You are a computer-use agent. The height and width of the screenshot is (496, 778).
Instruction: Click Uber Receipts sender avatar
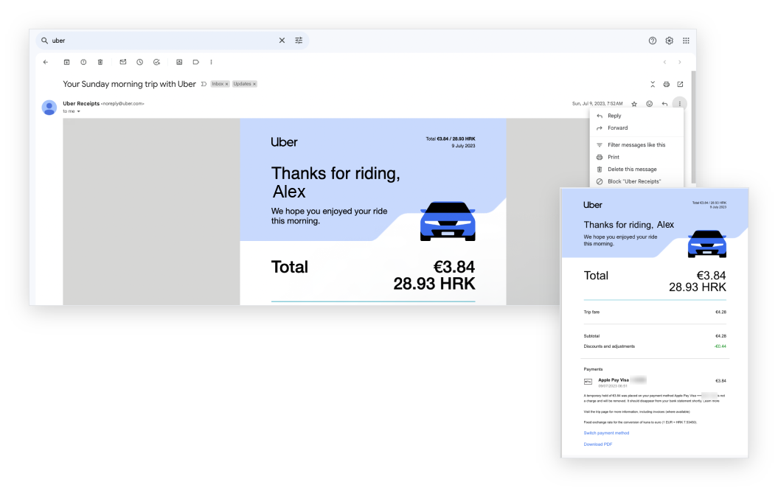49,107
